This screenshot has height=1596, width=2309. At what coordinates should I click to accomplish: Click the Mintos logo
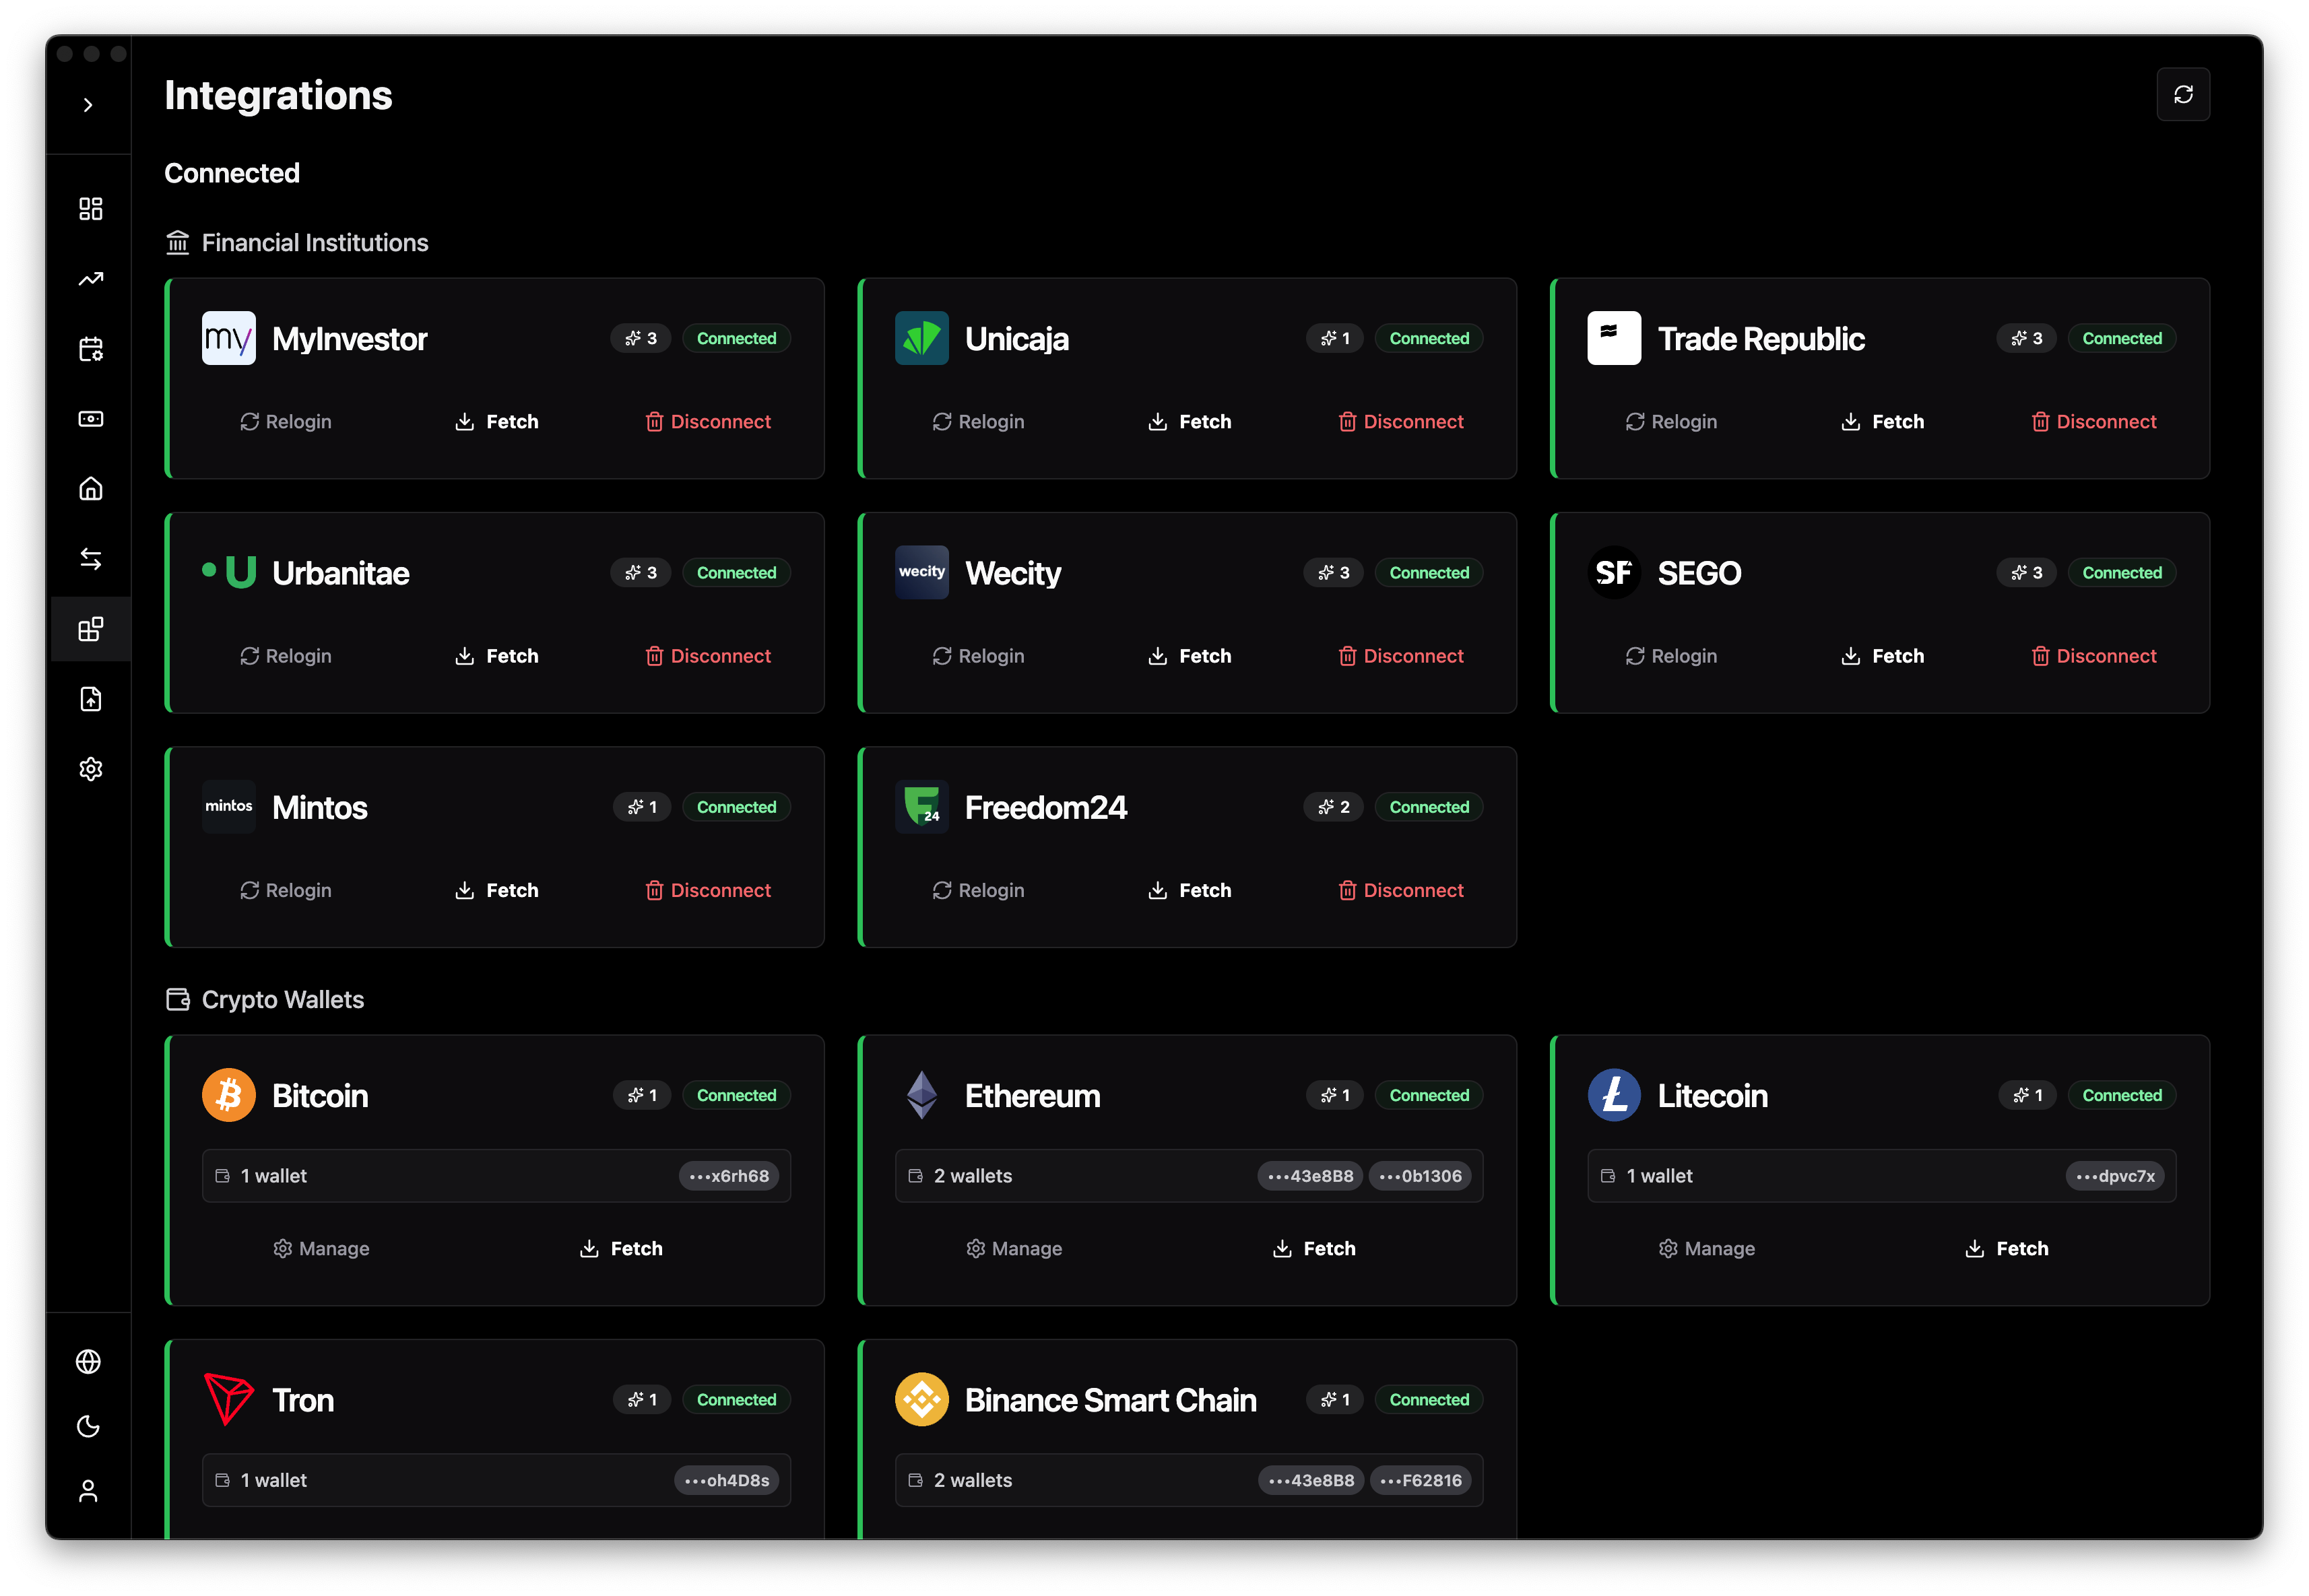coord(229,807)
